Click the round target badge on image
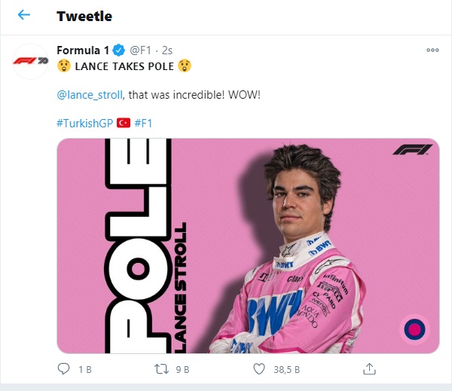The height and width of the screenshot is (391, 452). point(413,328)
